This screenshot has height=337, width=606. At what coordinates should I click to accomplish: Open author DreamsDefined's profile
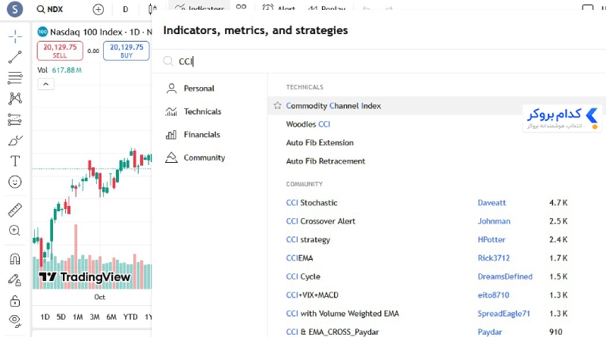[x=504, y=276]
